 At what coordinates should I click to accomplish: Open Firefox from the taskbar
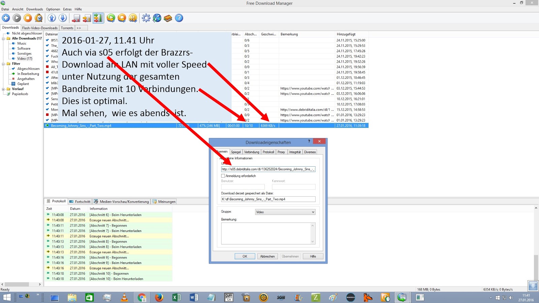(159, 298)
